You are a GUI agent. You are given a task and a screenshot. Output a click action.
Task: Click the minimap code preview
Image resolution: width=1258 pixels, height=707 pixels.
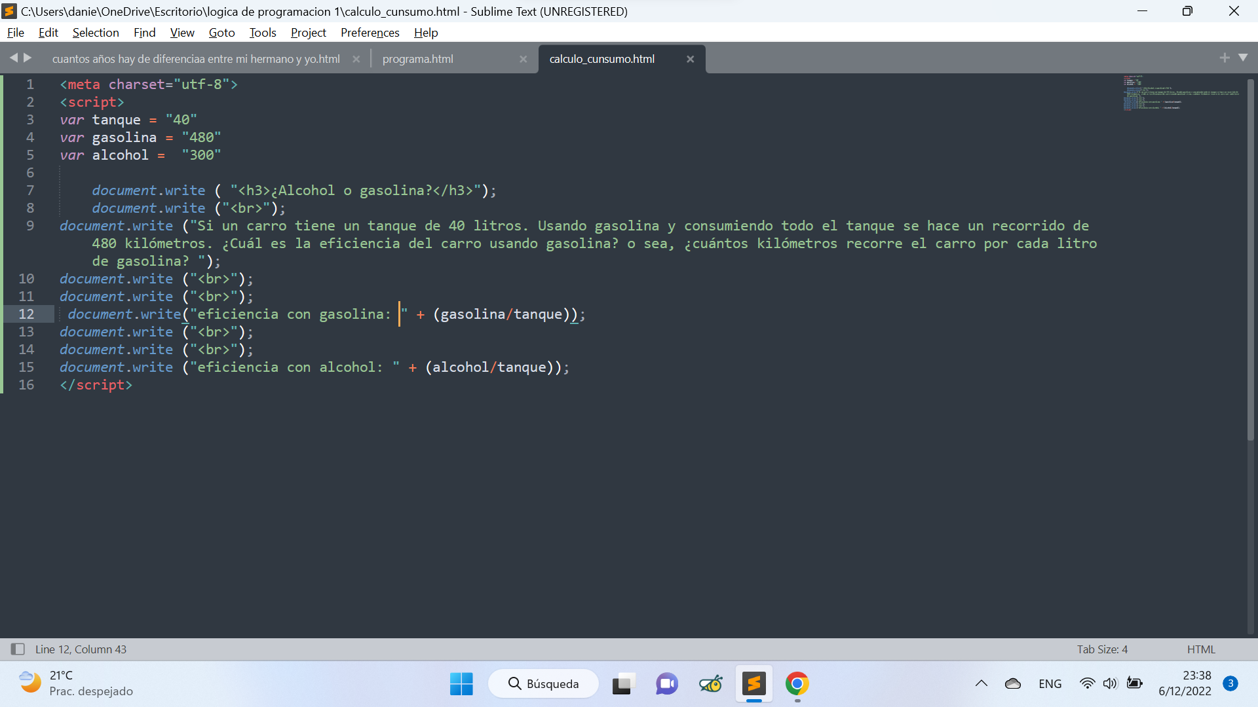(x=1181, y=93)
